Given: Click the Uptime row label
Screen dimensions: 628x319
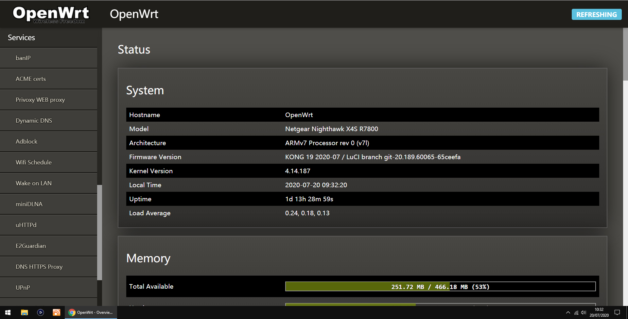Looking at the screenshot, I should click(140, 199).
